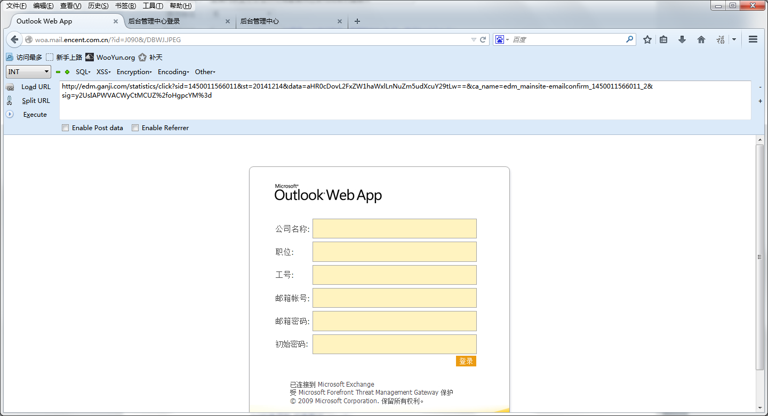This screenshot has height=416, width=768.
Task: Open the bookmarks list icon
Action: [663, 39]
